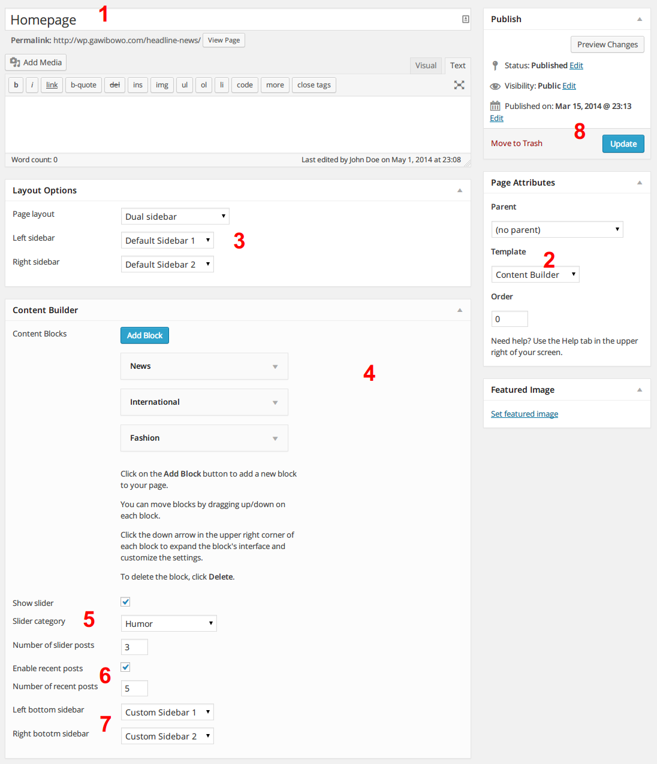This screenshot has height=764, width=657.
Task: Expand the Fashion content block
Action: tap(275, 438)
